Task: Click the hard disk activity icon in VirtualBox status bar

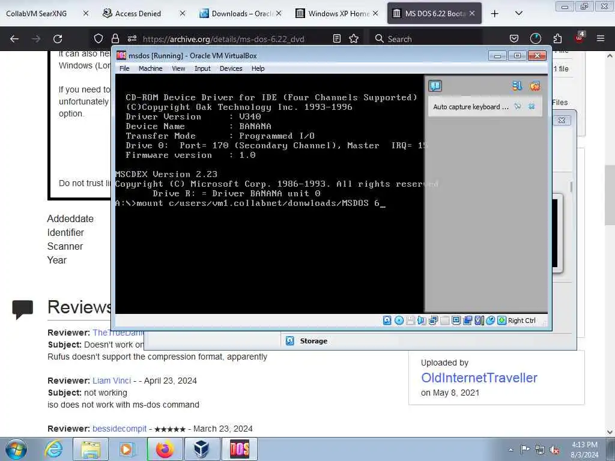Action: tap(387, 321)
